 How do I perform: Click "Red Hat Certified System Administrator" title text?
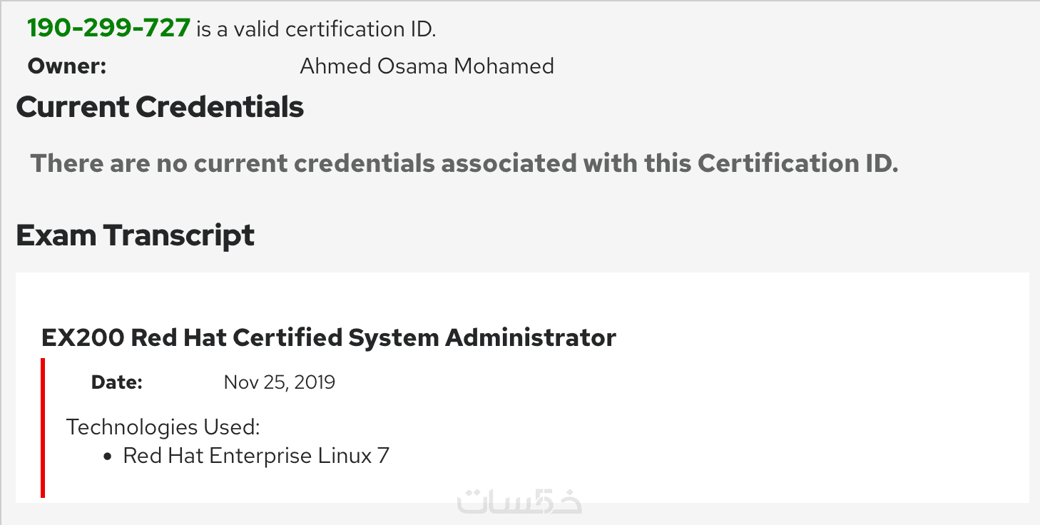click(374, 337)
